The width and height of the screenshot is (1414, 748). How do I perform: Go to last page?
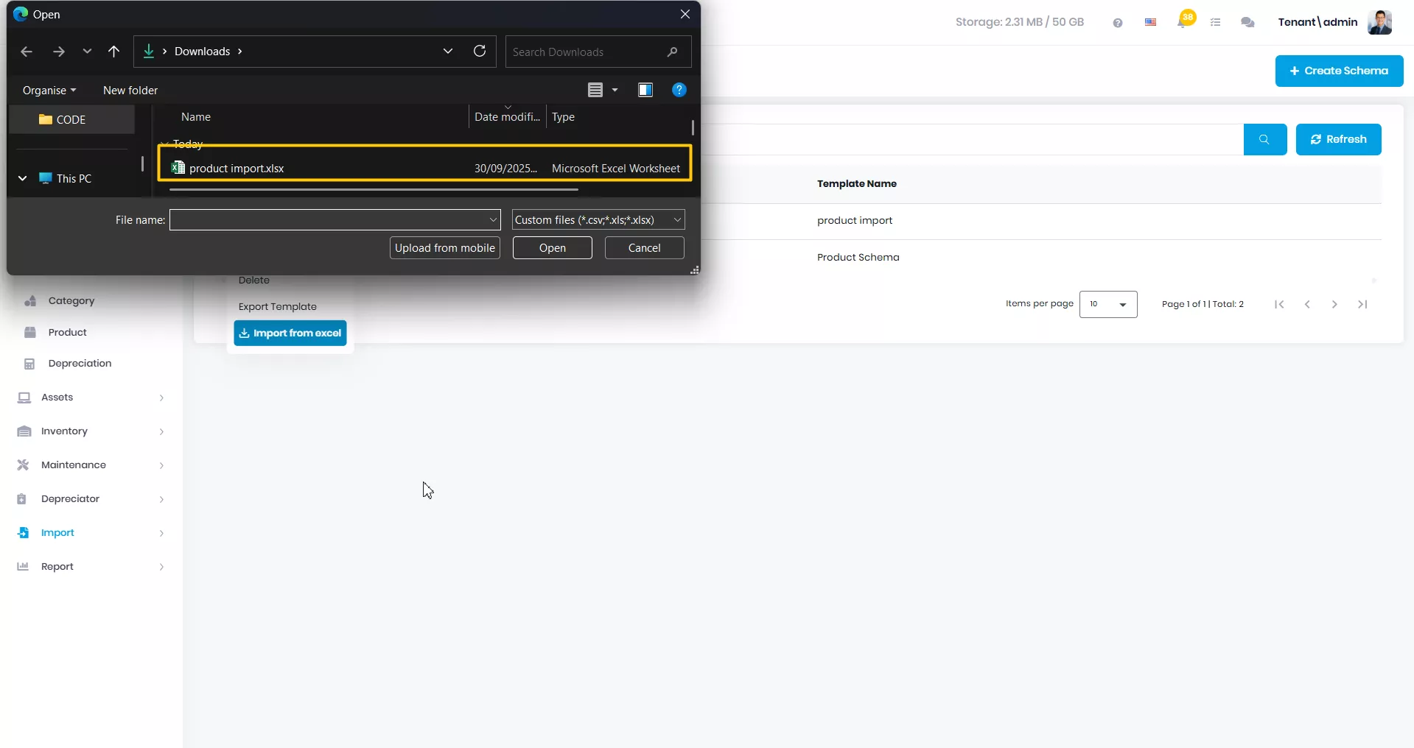[1362, 304]
